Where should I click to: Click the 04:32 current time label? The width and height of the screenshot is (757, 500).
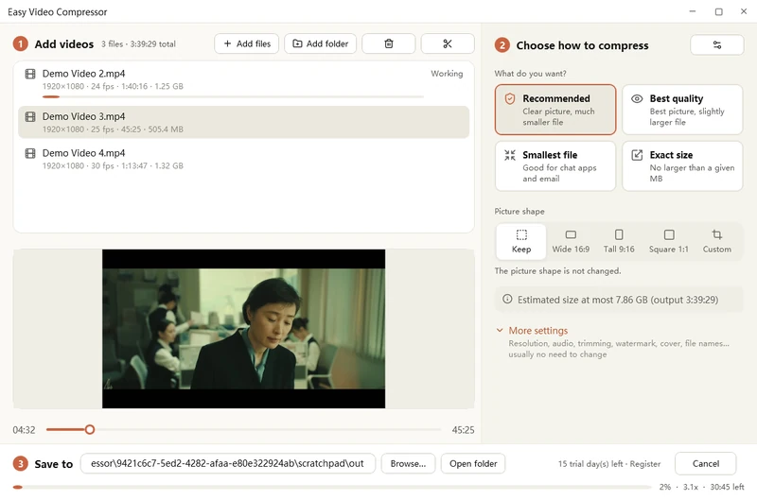pyautogui.click(x=24, y=430)
